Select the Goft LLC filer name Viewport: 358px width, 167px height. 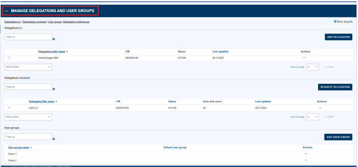coord(33,108)
